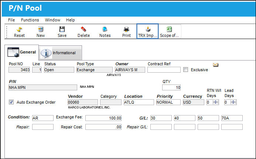Click the QTY field
256x159 pixels.
coord(171,87)
